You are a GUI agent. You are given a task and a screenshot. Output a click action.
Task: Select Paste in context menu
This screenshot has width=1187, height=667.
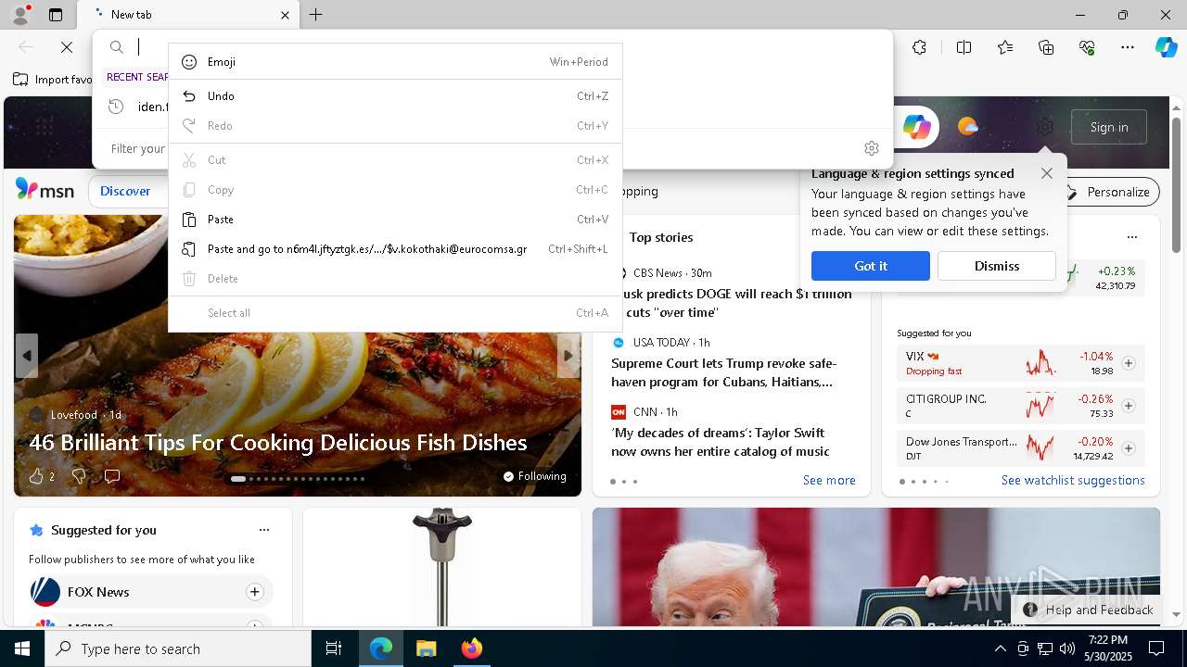[x=395, y=220]
